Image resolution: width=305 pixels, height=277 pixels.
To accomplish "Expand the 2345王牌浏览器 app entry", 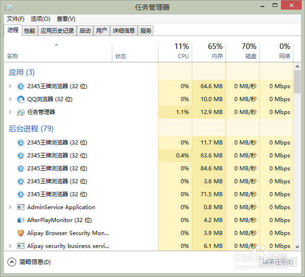I will 10,86.
